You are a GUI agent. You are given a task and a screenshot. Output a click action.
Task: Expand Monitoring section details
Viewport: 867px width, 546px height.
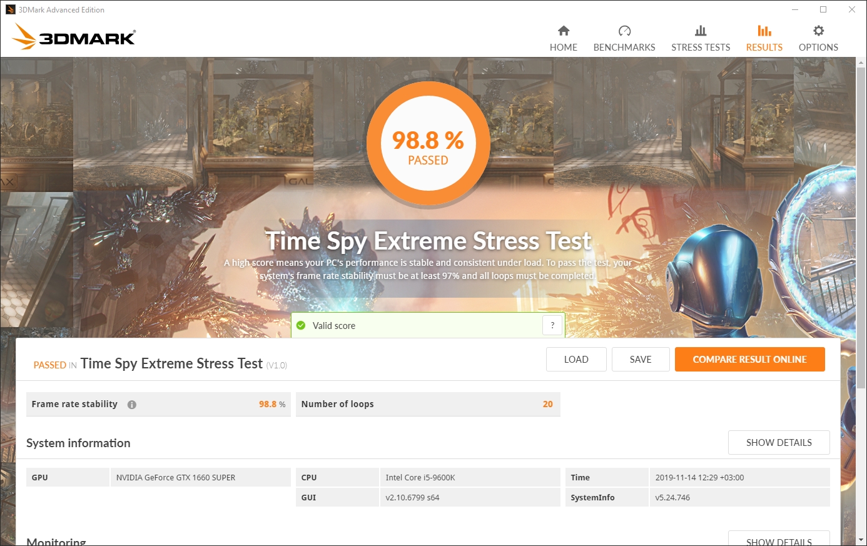779,540
